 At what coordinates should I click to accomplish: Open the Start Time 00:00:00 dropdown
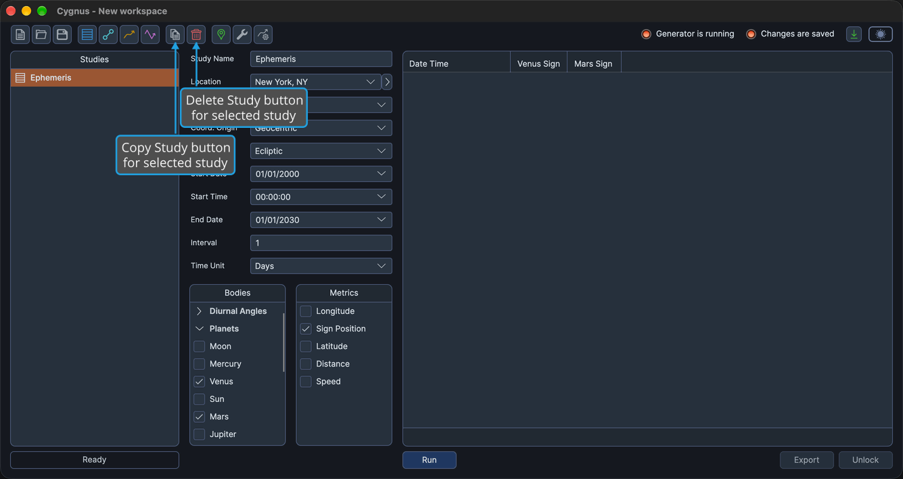tap(321, 197)
